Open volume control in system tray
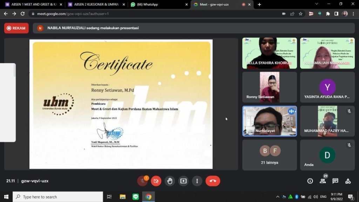Viewport: 359px width, 202px height. 316,197
